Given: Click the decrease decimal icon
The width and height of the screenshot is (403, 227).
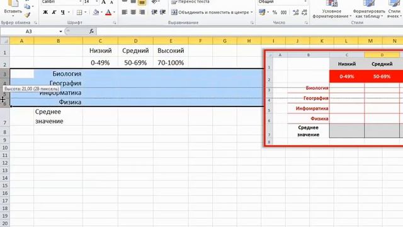Looking at the screenshot, I should (304, 12).
